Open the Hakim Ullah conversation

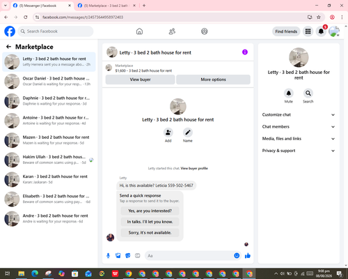49,160
